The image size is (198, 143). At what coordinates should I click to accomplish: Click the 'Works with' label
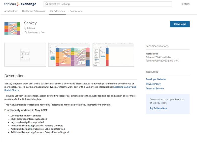[x=152, y=54]
